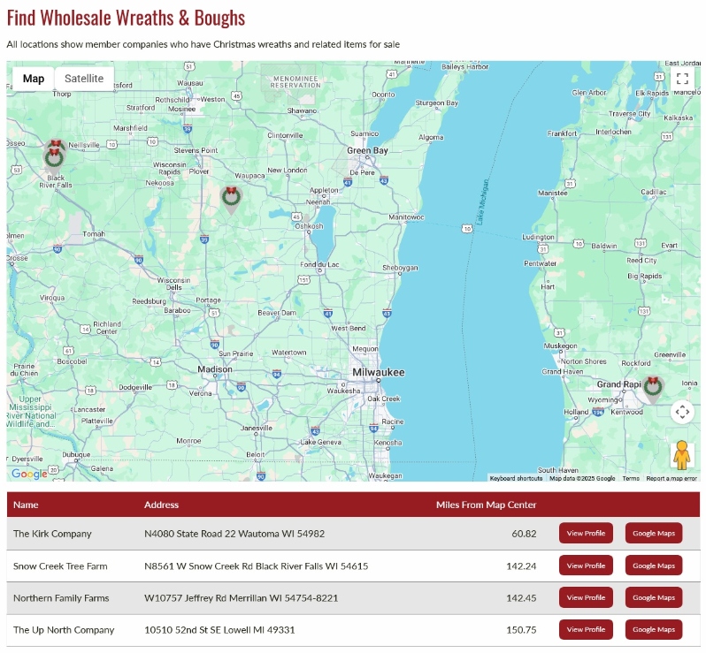Click the Street View pegman icon
This screenshot has width=706, height=653.
tap(681, 455)
